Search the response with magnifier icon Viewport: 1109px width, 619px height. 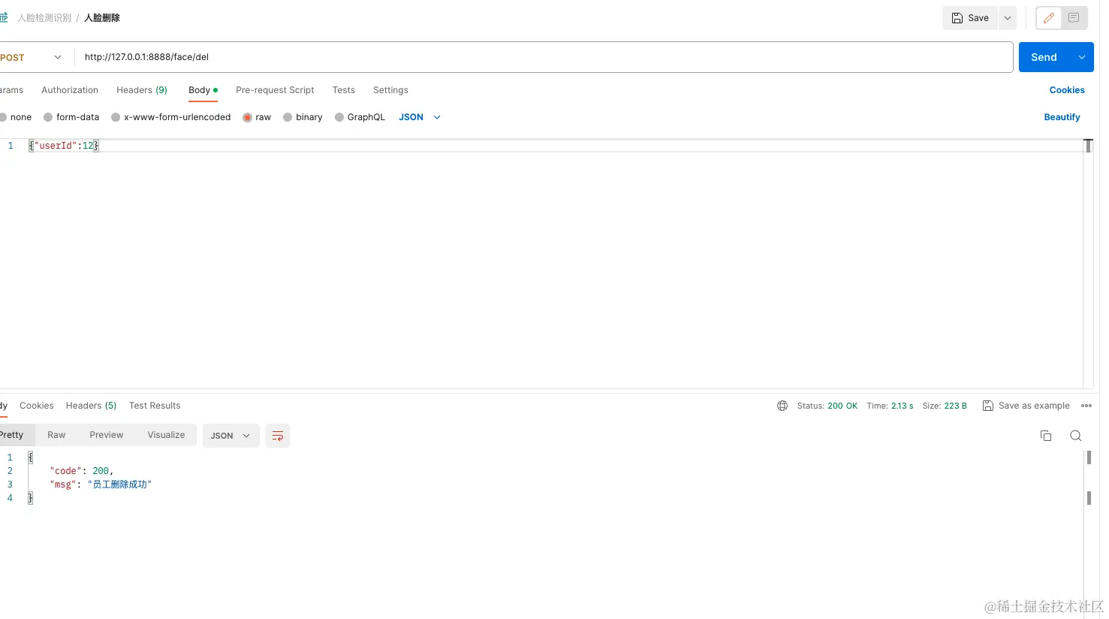[x=1076, y=436]
